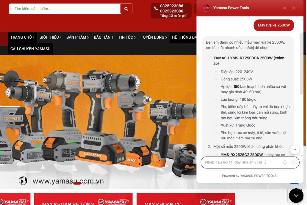The width and height of the screenshot is (307, 205).
Task: Call first hotline number 0325923086
Action: [x=172, y=6]
